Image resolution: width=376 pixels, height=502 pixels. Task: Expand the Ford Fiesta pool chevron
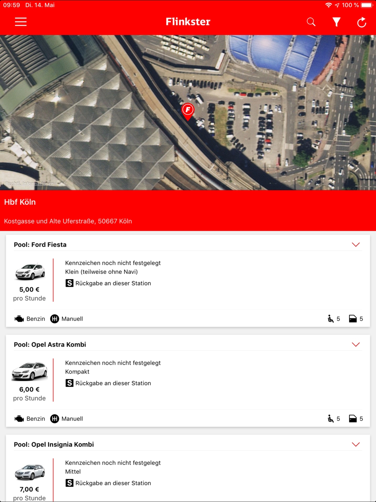pyautogui.click(x=356, y=245)
